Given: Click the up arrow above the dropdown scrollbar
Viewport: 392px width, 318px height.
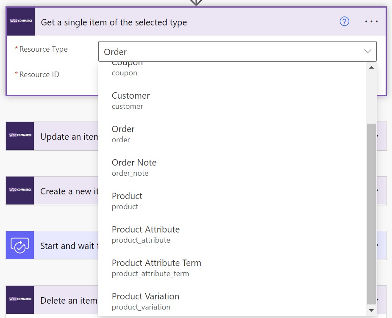Looking at the screenshot, I should tap(371, 66).
